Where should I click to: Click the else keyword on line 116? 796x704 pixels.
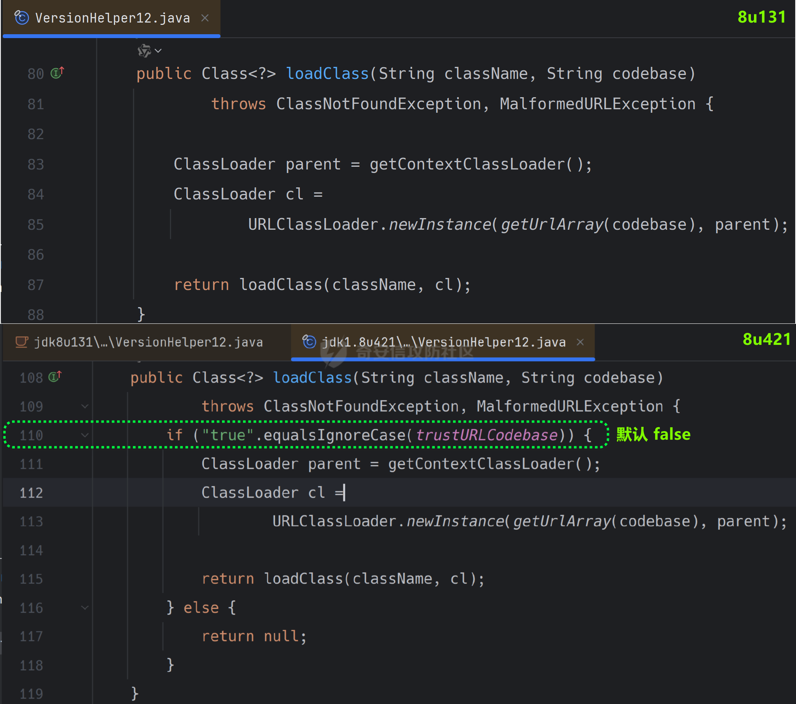pyautogui.click(x=201, y=608)
